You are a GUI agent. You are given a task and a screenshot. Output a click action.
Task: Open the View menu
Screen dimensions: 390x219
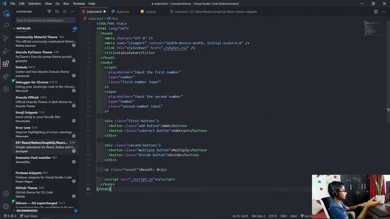[x=48, y=4]
